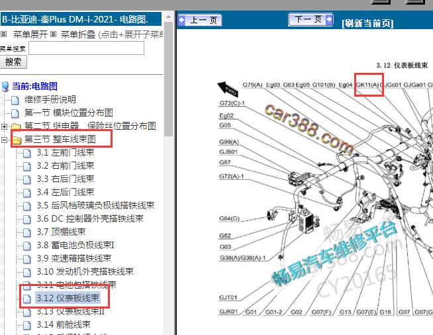Click page icon of 3.6 DC 控制器
The width and height of the screenshot is (433, 335).
coord(26,220)
